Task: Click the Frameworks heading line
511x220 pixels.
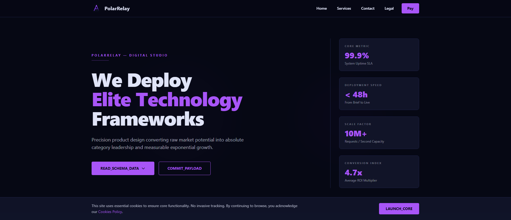Action: coord(148,119)
